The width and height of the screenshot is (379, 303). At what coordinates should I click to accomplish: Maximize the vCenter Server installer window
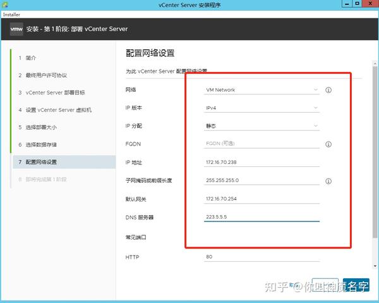(358, 4)
